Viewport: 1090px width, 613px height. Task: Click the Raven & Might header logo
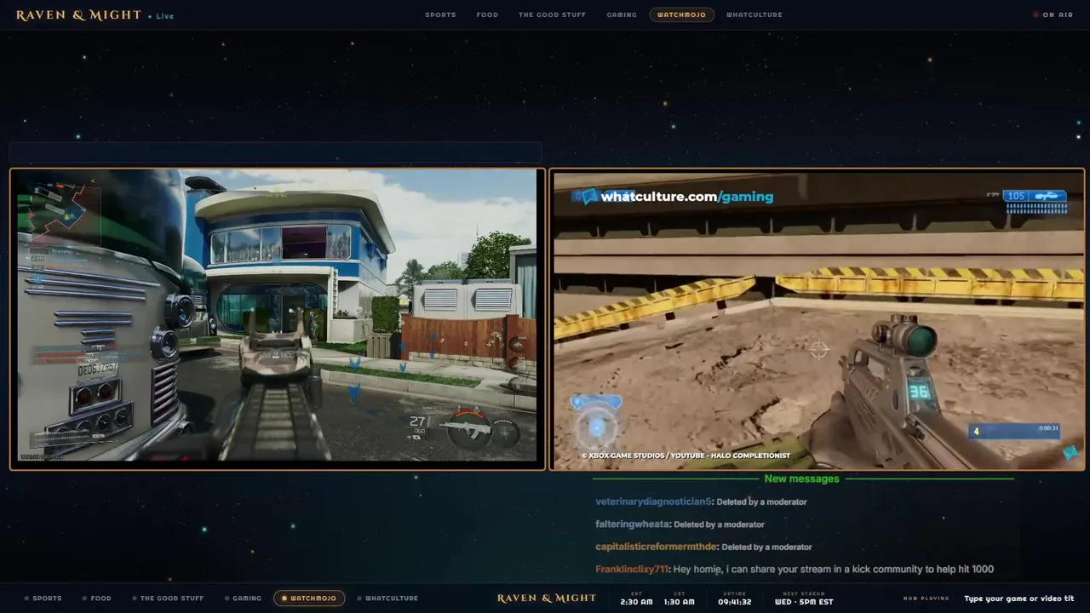[78, 14]
